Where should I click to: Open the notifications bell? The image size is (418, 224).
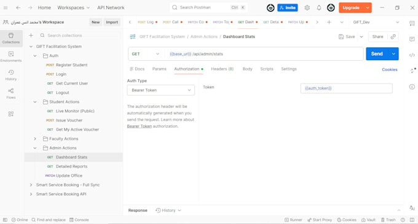pyautogui.click(x=319, y=8)
